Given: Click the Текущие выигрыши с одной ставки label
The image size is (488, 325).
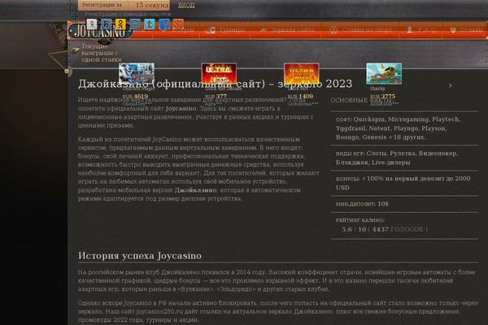Looking at the screenshot, I should pyautogui.click(x=102, y=53).
